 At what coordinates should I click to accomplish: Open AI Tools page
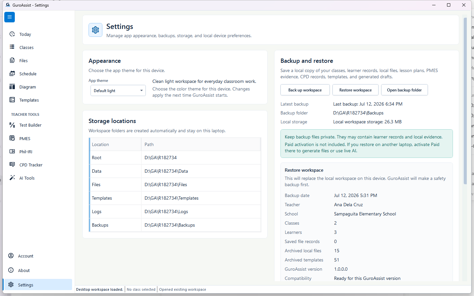(38, 178)
